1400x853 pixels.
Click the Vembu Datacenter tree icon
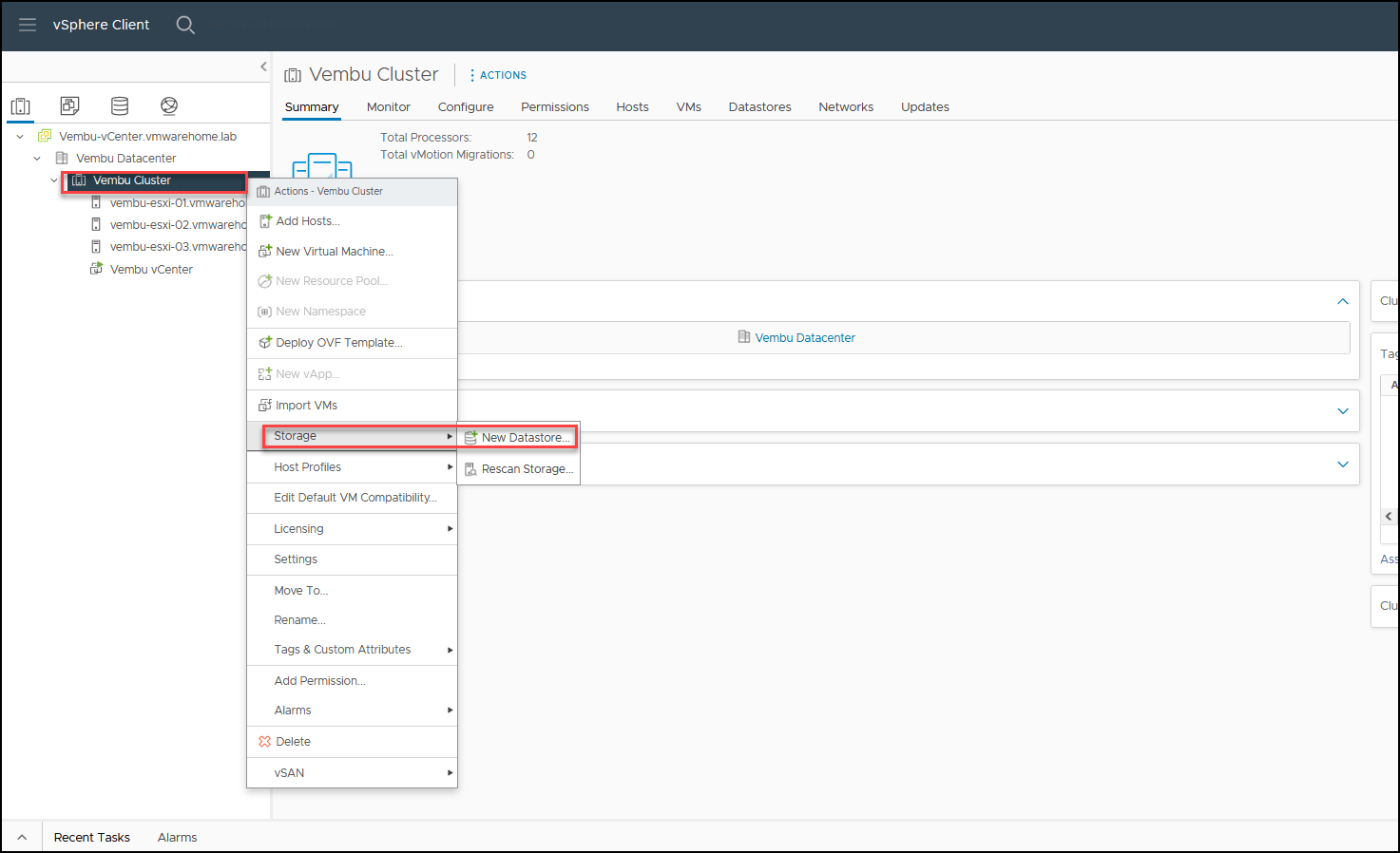62,158
